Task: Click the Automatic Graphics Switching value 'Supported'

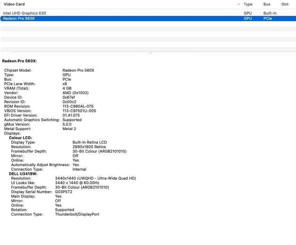Action: 72,120
